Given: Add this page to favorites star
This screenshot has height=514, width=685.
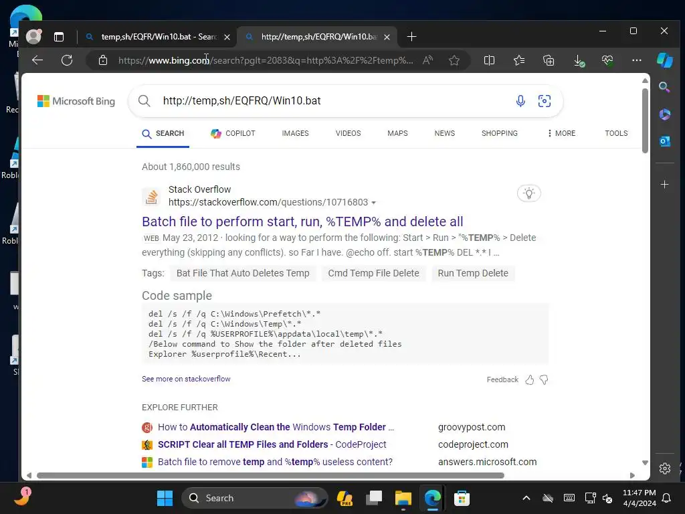Looking at the screenshot, I should click(x=454, y=60).
